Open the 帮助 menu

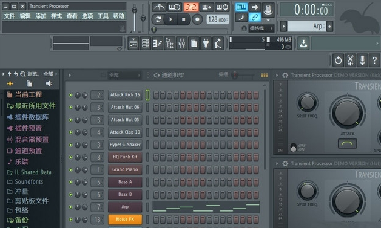coord(118,16)
